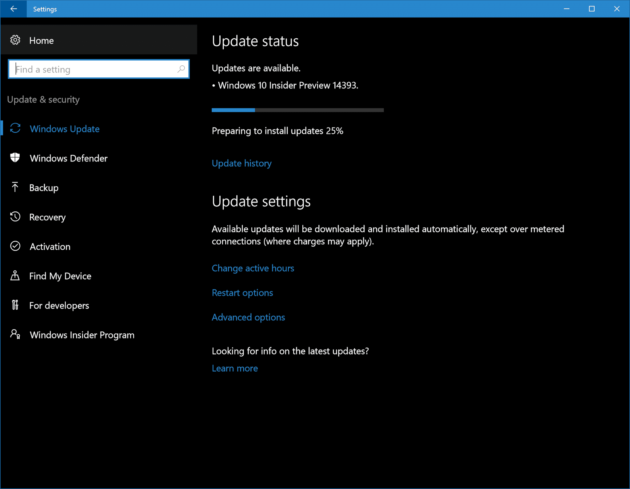
Task: Select Windows Update in the sidebar
Action: (65, 129)
